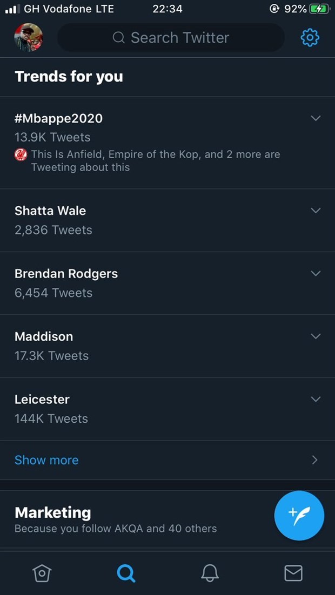Open the Messages envelope tab
335x595 pixels.
coord(293,573)
